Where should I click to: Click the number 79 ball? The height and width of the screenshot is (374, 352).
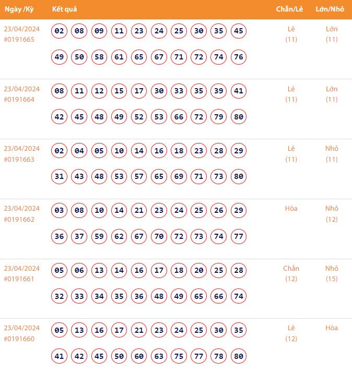tap(219, 117)
